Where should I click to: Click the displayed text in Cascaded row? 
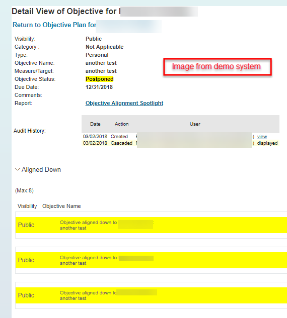click(267, 143)
